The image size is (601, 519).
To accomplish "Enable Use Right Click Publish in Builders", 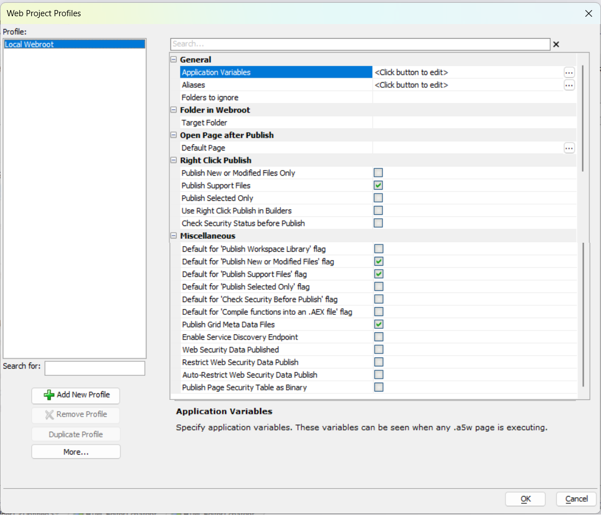I will pyautogui.click(x=378, y=210).
